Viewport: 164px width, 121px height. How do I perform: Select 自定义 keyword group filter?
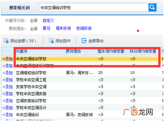48,20
